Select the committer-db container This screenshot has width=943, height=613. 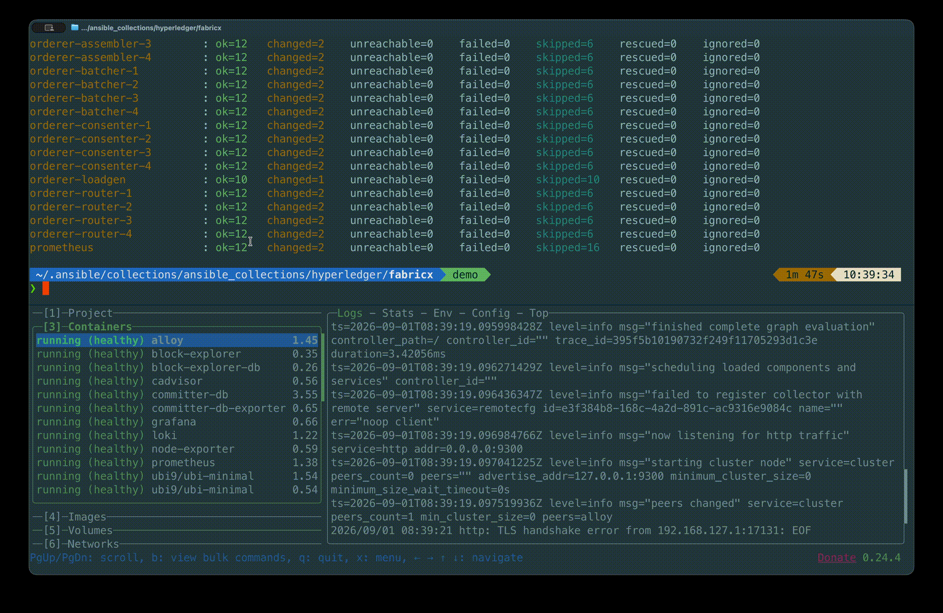click(177, 394)
